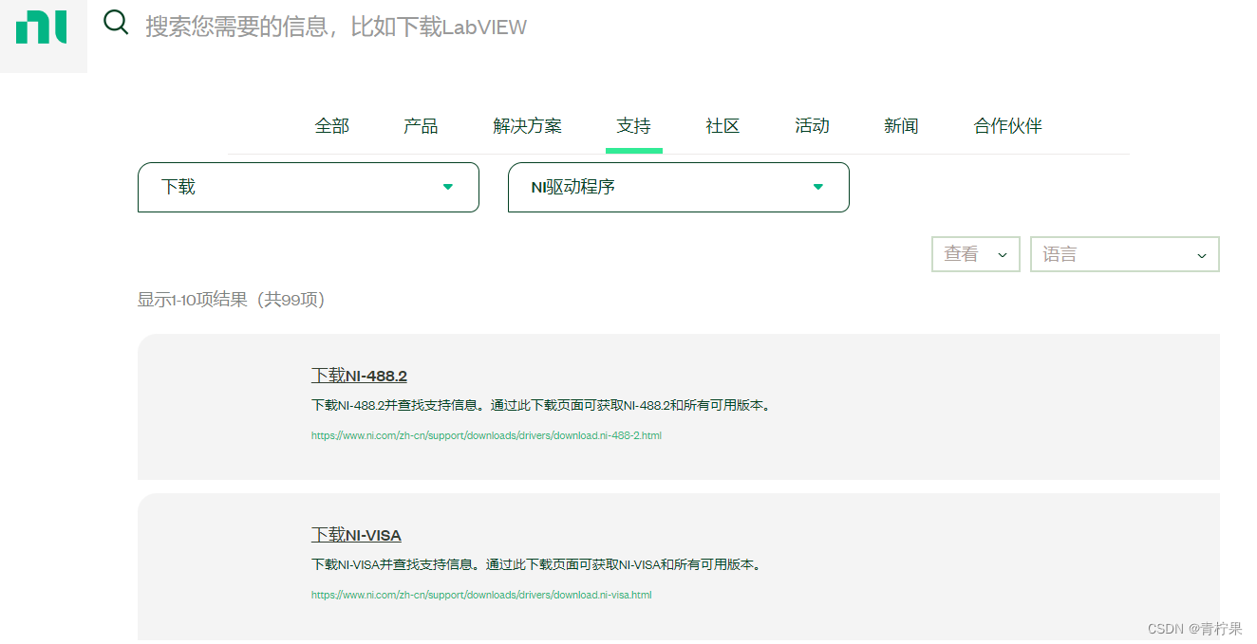Click the ni-visa.html URL link

(x=481, y=596)
